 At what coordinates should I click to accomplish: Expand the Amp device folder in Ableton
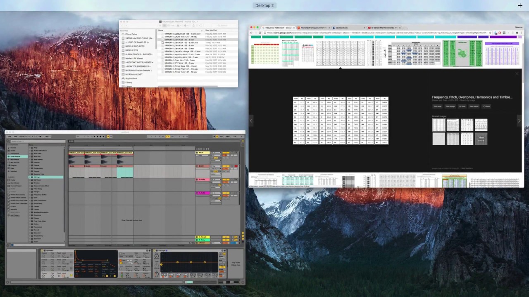(x=30, y=148)
